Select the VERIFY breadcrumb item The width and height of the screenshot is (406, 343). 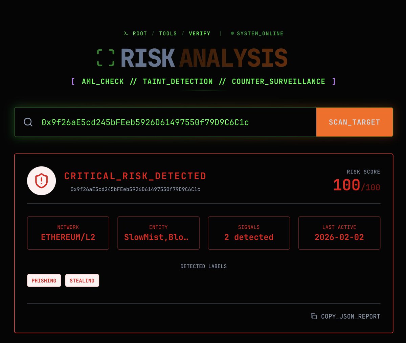click(200, 33)
